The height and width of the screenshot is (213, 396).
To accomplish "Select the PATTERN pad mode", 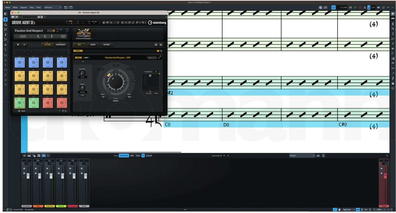I will [x=47, y=45].
